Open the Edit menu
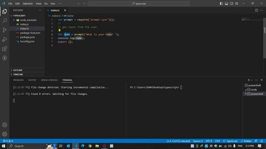266x149 pixels. pyautogui.click(x=17, y=4)
